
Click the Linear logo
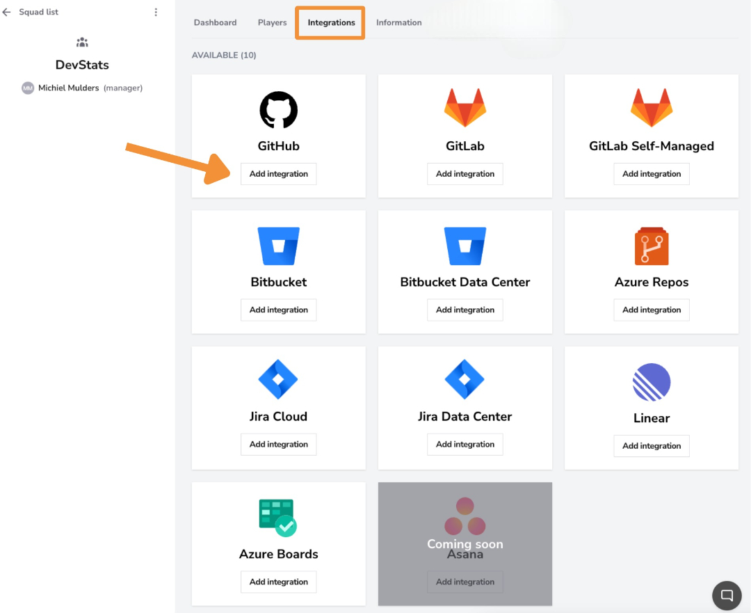pyautogui.click(x=652, y=382)
